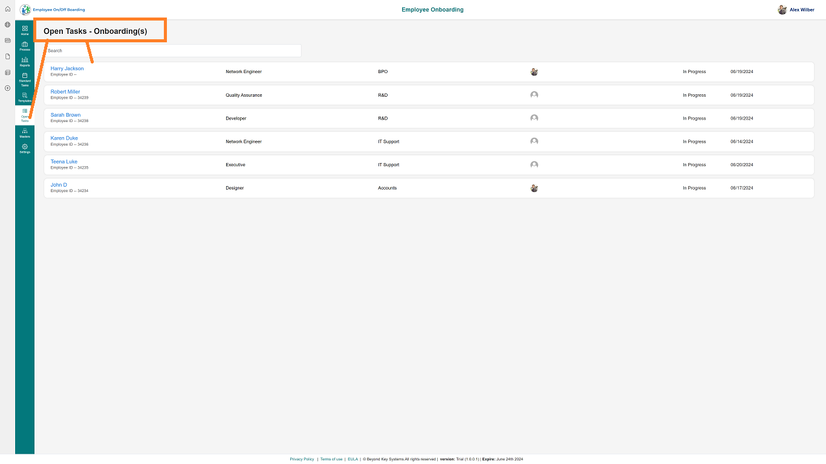Click the document page icon in the outer rail
Viewport: 826px width, 464px height.
click(x=7, y=56)
